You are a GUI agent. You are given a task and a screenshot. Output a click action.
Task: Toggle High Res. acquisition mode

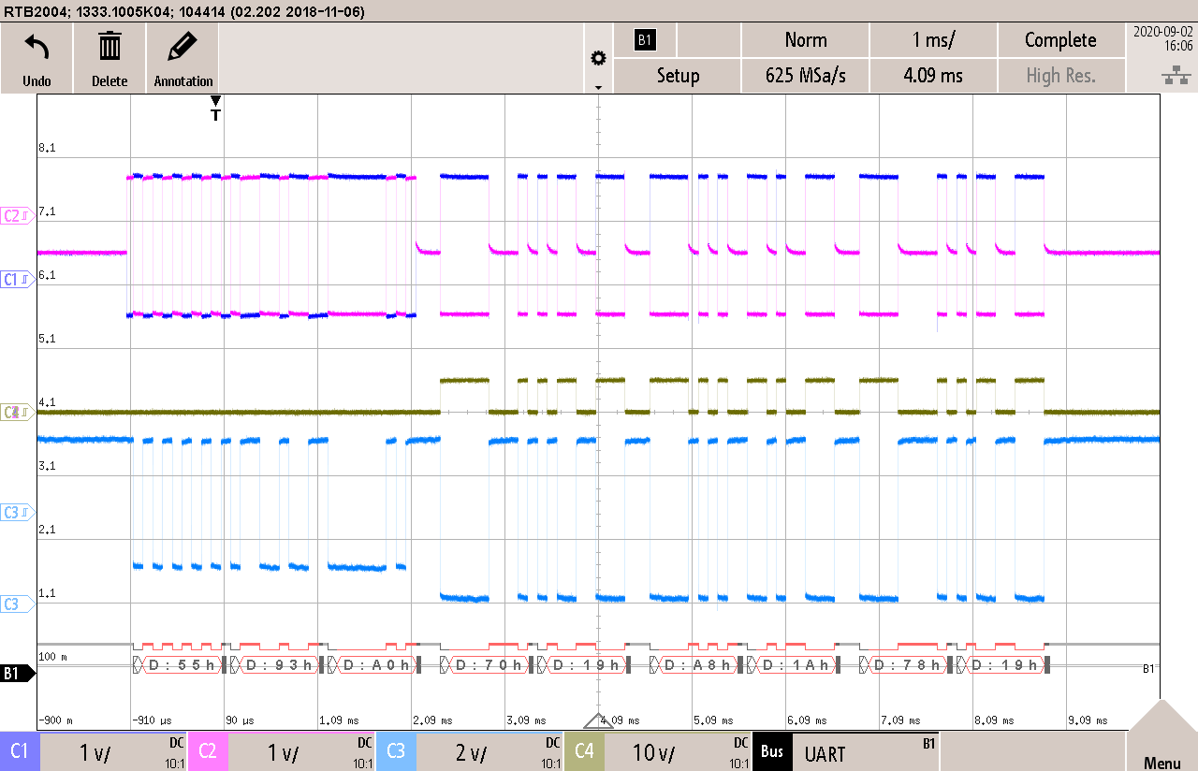tap(1061, 75)
